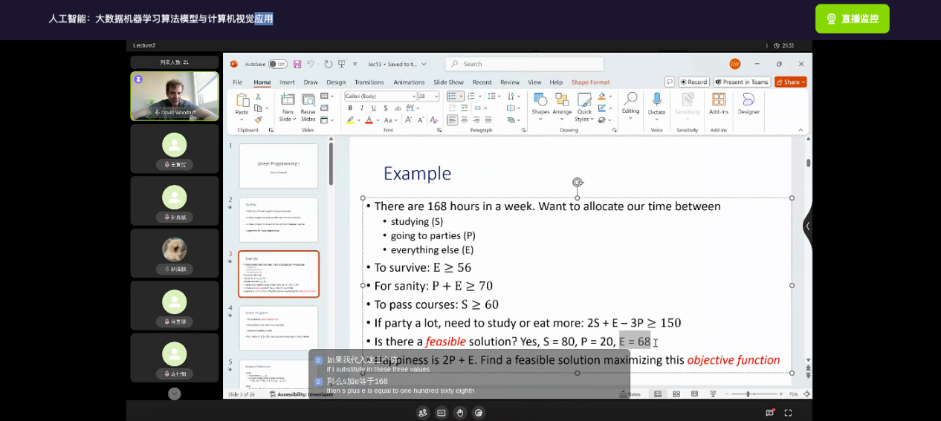This screenshot has height=421, width=941.
Task: Expand more participants chevron below list
Action: click(x=174, y=394)
